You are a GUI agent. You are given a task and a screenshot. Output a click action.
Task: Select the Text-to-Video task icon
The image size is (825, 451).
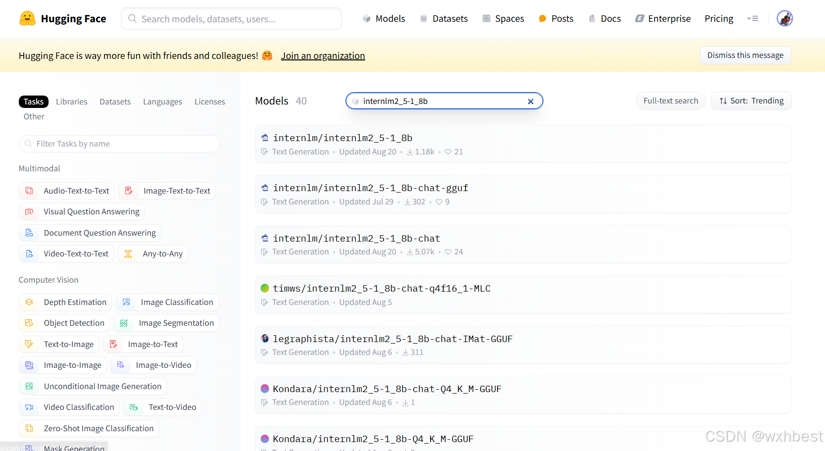click(134, 407)
